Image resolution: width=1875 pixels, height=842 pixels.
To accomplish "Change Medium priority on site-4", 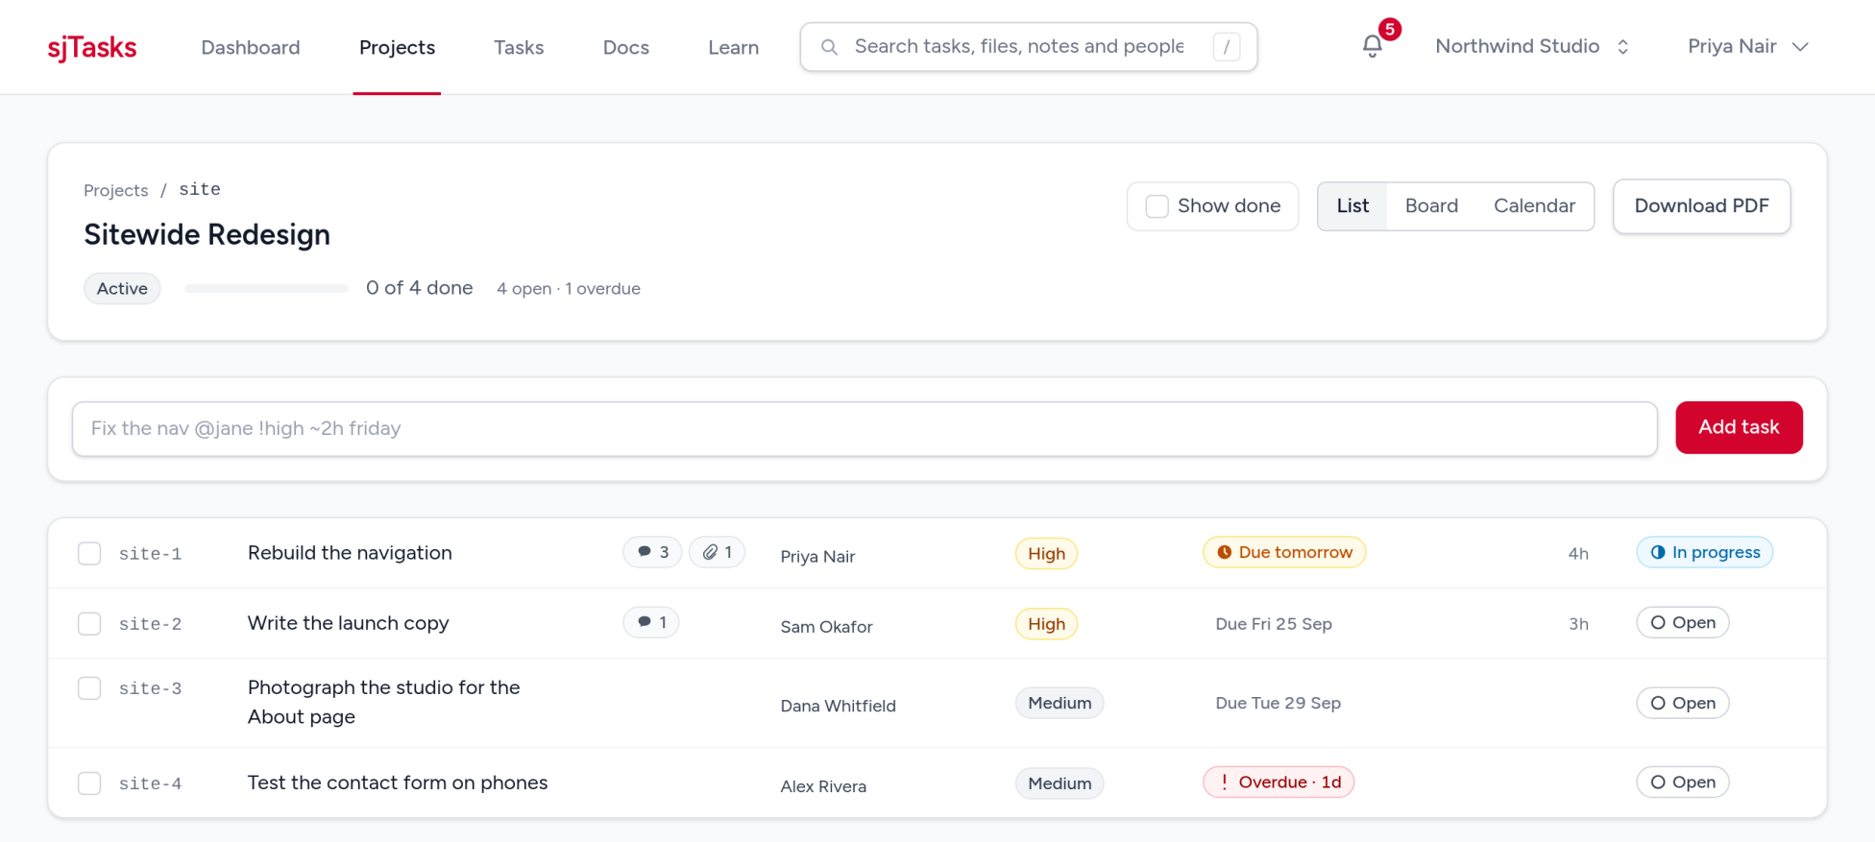I will (x=1059, y=783).
